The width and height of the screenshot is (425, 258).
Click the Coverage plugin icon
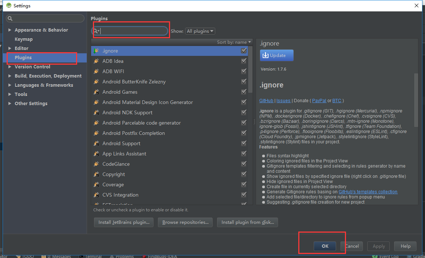(x=96, y=185)
